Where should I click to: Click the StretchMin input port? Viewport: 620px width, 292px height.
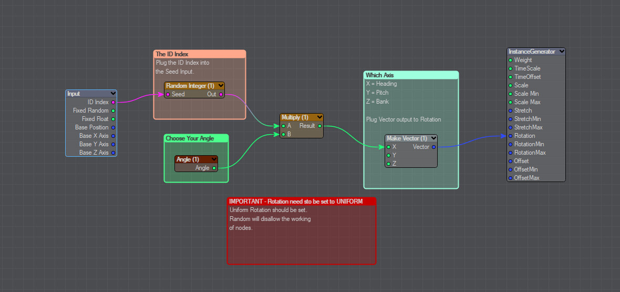click(x=511, y=119)
